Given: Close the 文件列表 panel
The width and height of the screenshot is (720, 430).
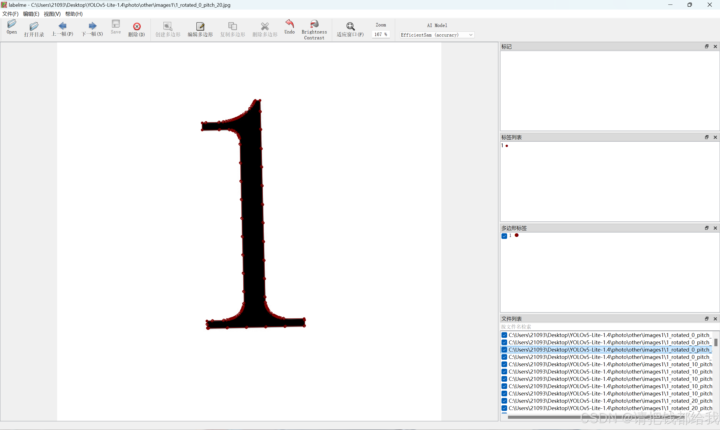Looking at the screenshot, I should point(715,319).
